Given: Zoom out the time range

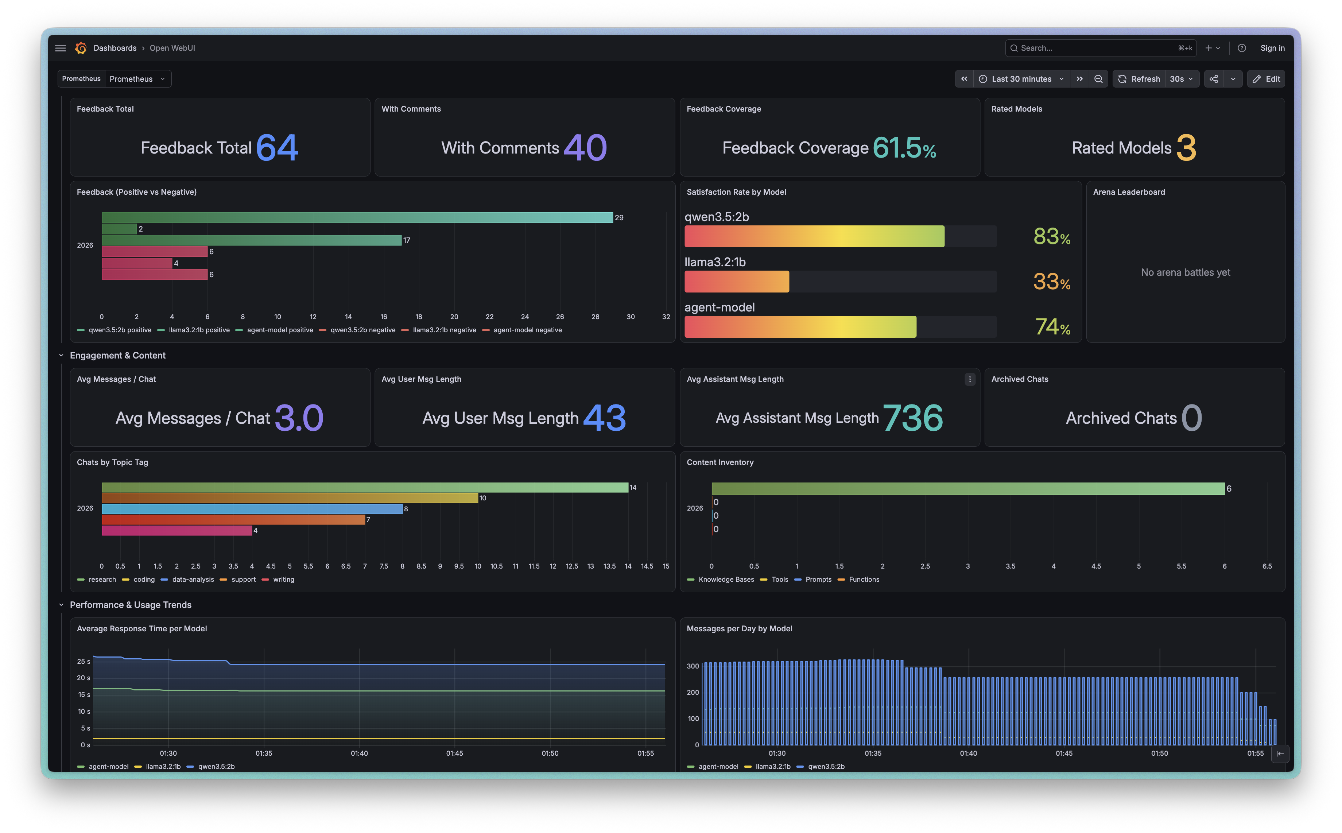Looking at the screenshot, I should [1098, 79].
